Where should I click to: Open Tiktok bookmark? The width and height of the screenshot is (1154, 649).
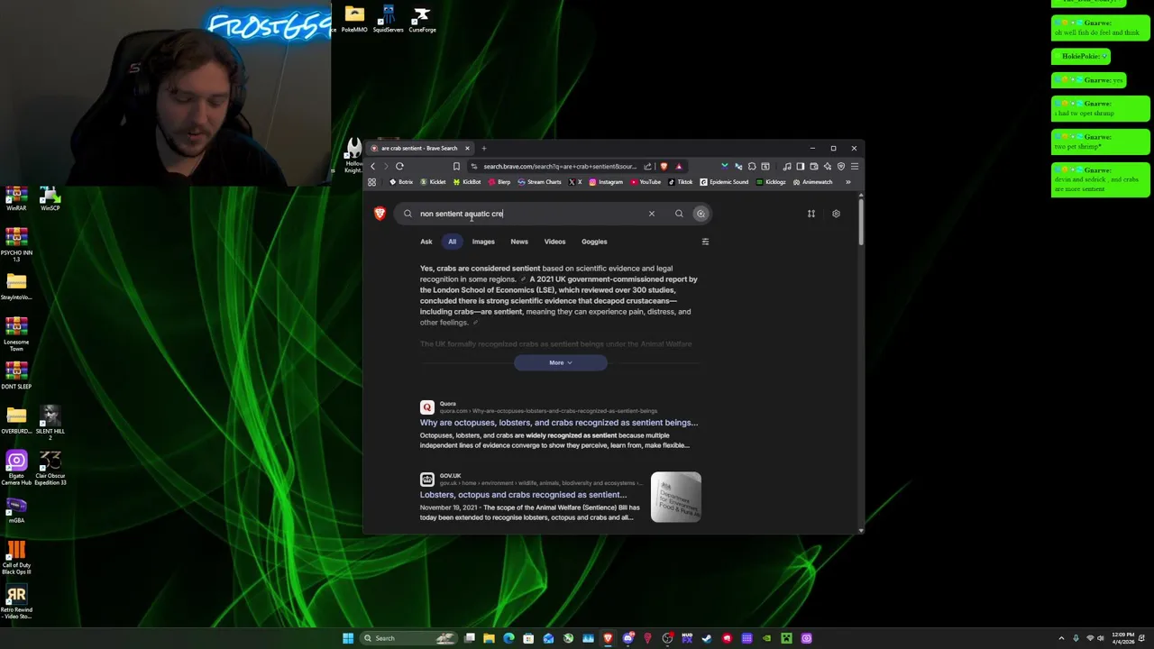coord(681,182)
